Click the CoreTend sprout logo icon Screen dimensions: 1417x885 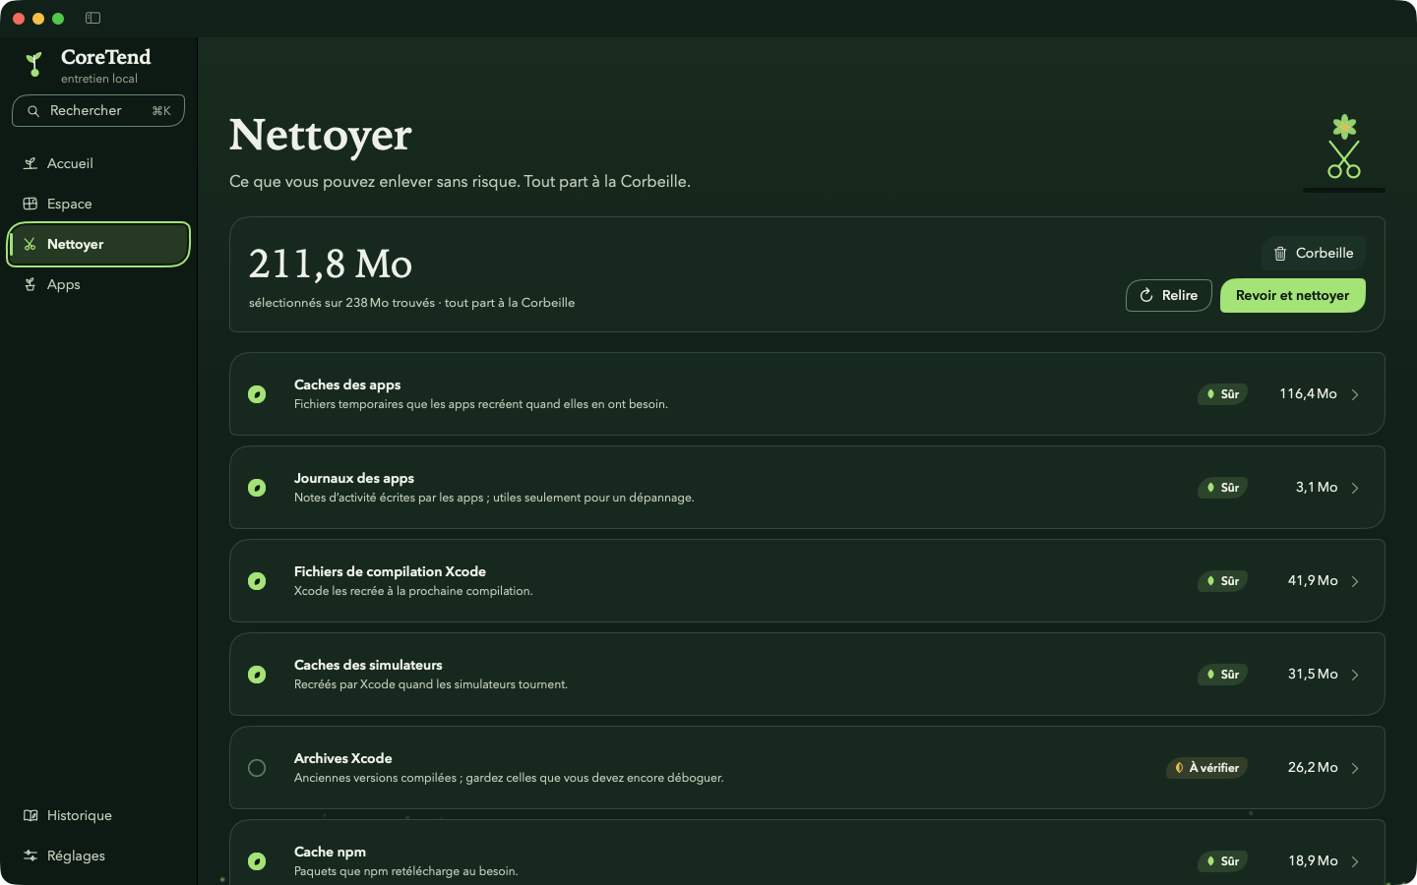pos(34,65)
